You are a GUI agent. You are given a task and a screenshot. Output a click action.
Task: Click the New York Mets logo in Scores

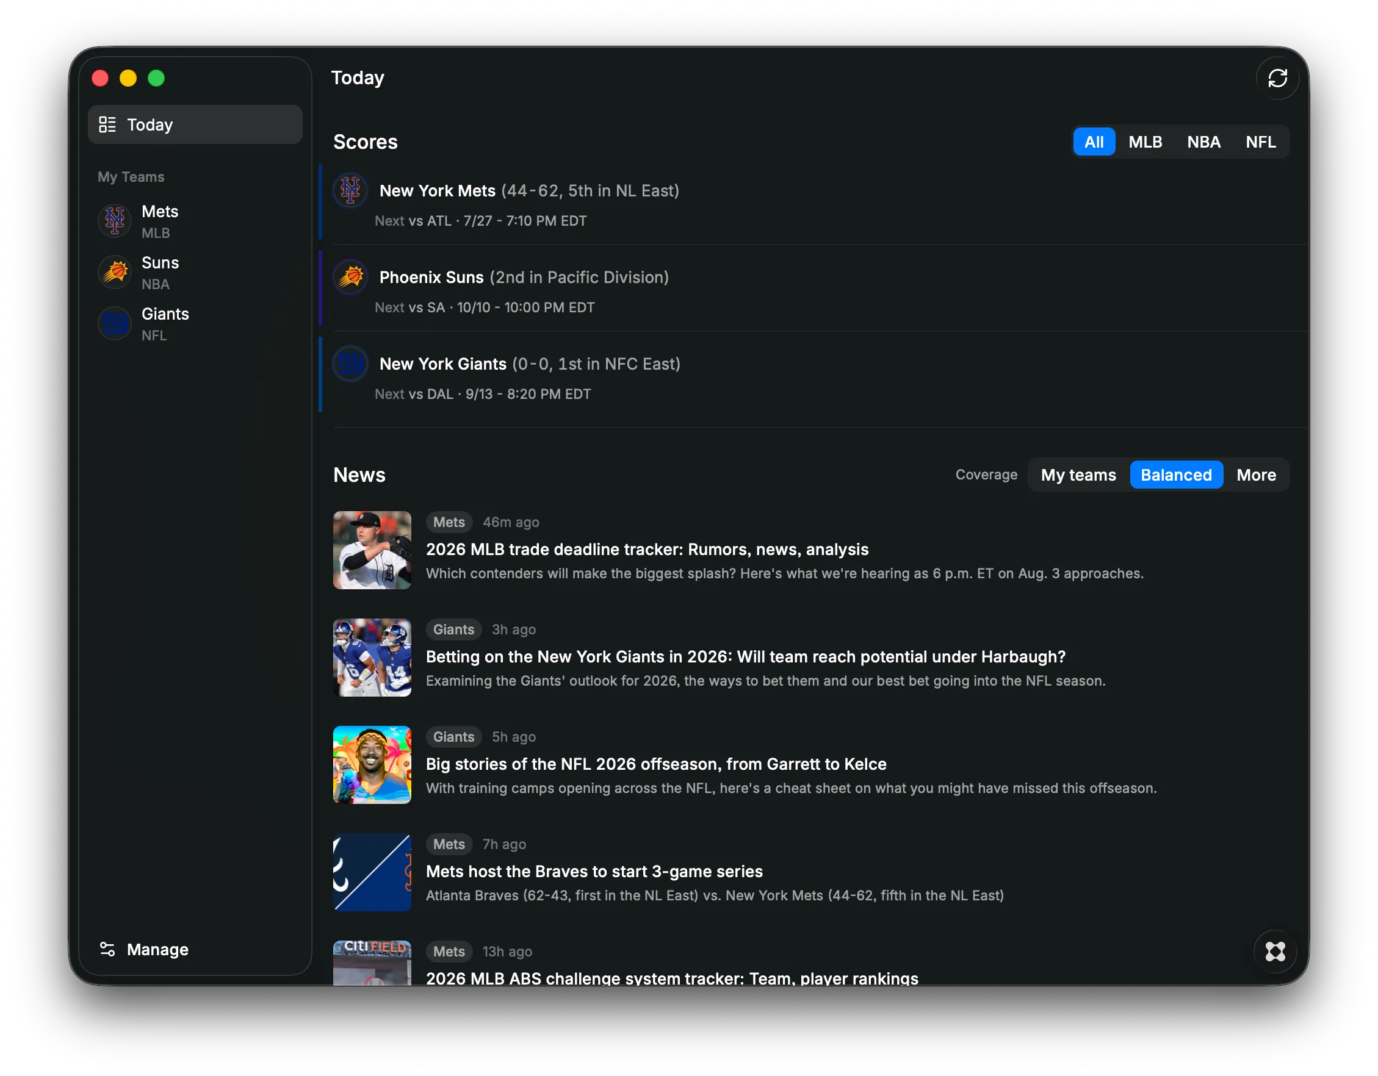350,190
